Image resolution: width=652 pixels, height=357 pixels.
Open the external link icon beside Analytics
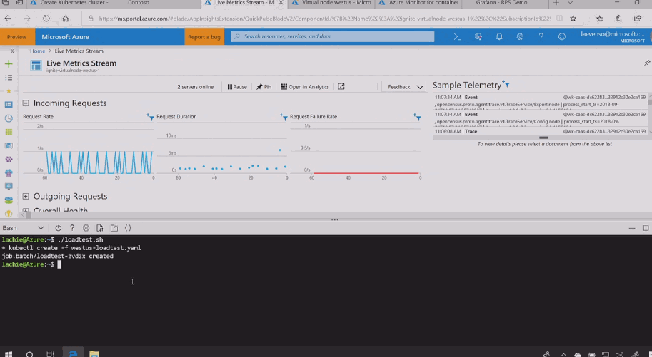pos(341,86)
